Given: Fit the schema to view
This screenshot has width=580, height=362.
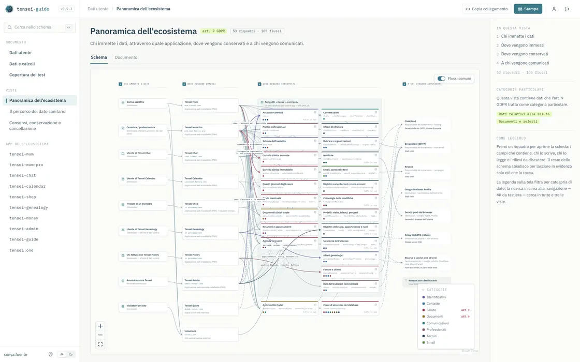Looking at the screenshot, I should (x=100, y=344).
